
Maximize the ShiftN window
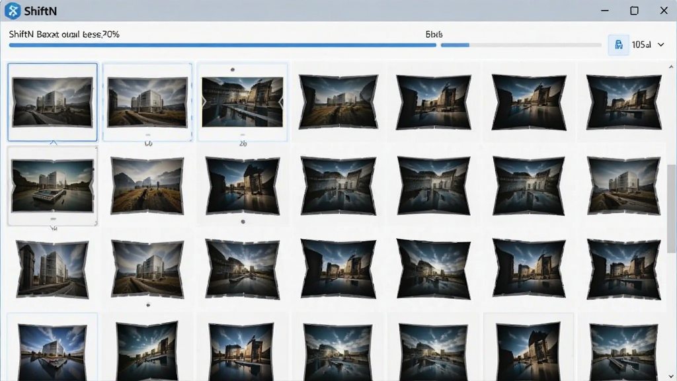(634, 11)
